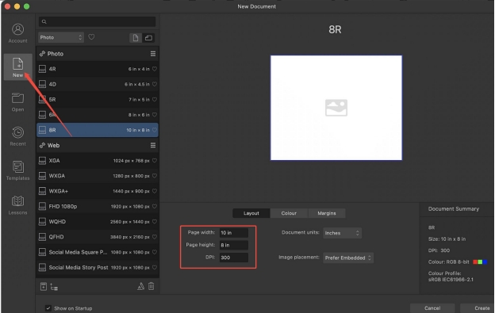This screenshot has width=495, height=313.
Task: Click the Cancel button
Action: click(432, 308)
